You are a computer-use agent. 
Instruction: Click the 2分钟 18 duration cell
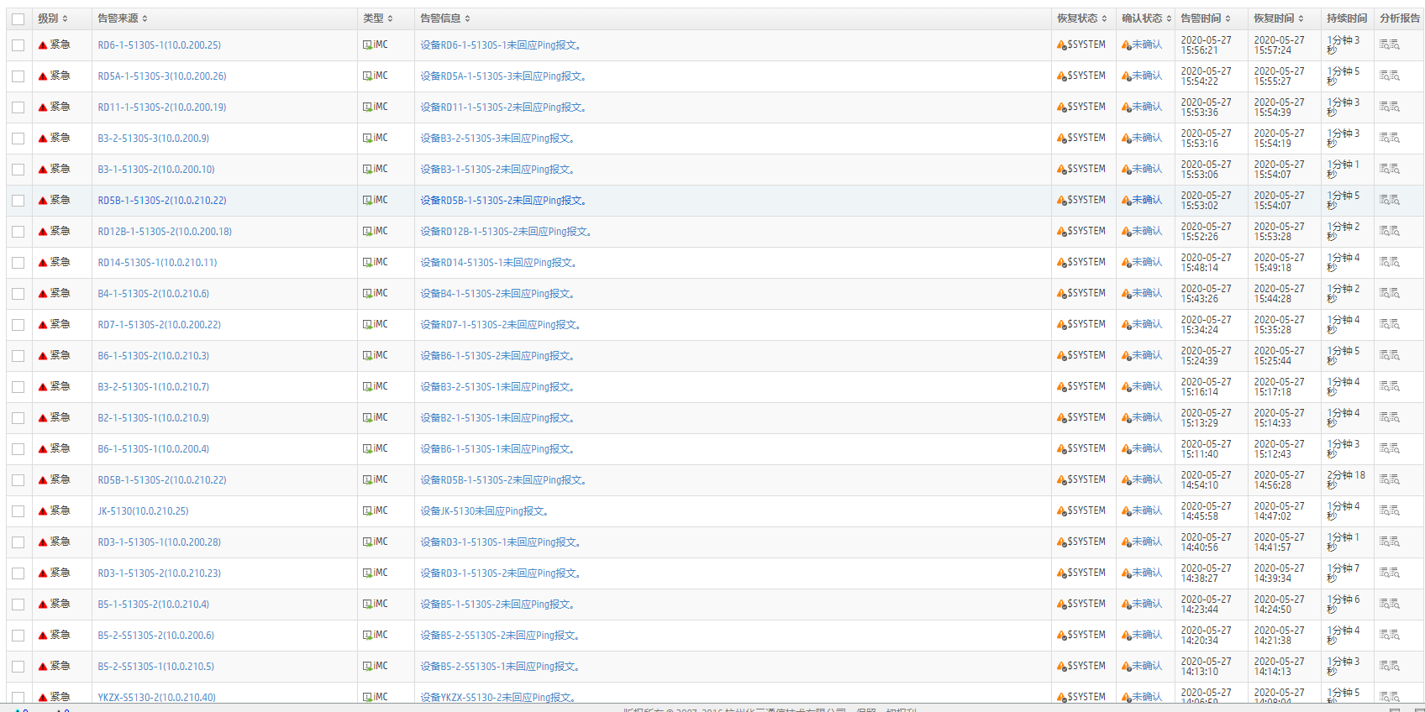tap(1346, 480)
